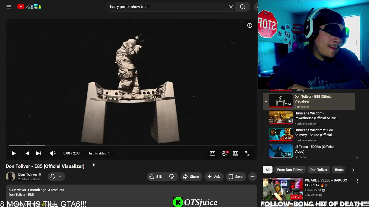The image size is (369, 207).
Task: Open options for IShowSpeed live video
Action: 357,181
